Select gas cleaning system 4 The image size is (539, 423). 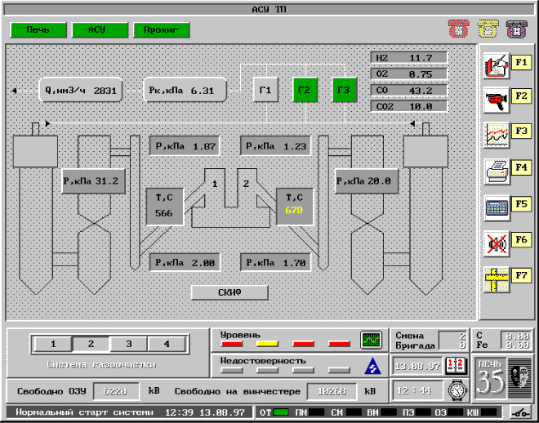click(x=166, y=344)
